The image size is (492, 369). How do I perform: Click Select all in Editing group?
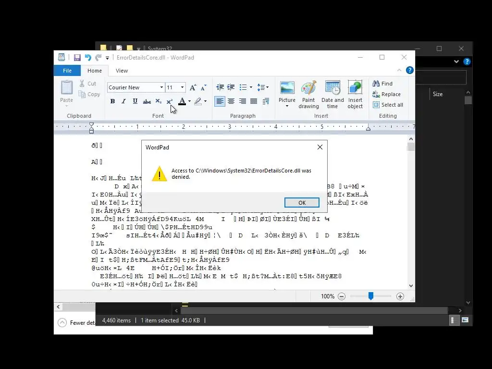(388, 105)
